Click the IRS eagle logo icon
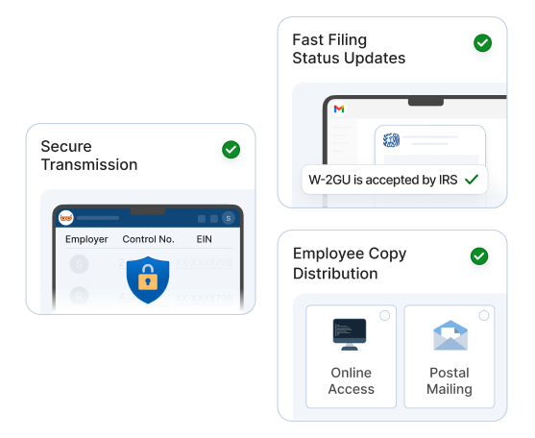Image resolution: width=535 pixels, height=438 pixels. [x=391, y=140]
